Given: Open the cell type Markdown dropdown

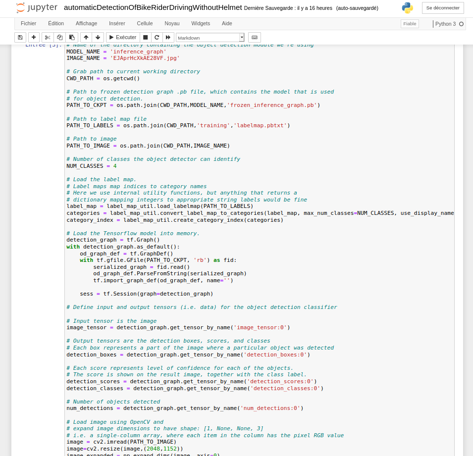Looking at the screenshot, I should pyautogui.click(x=210, y=38).
